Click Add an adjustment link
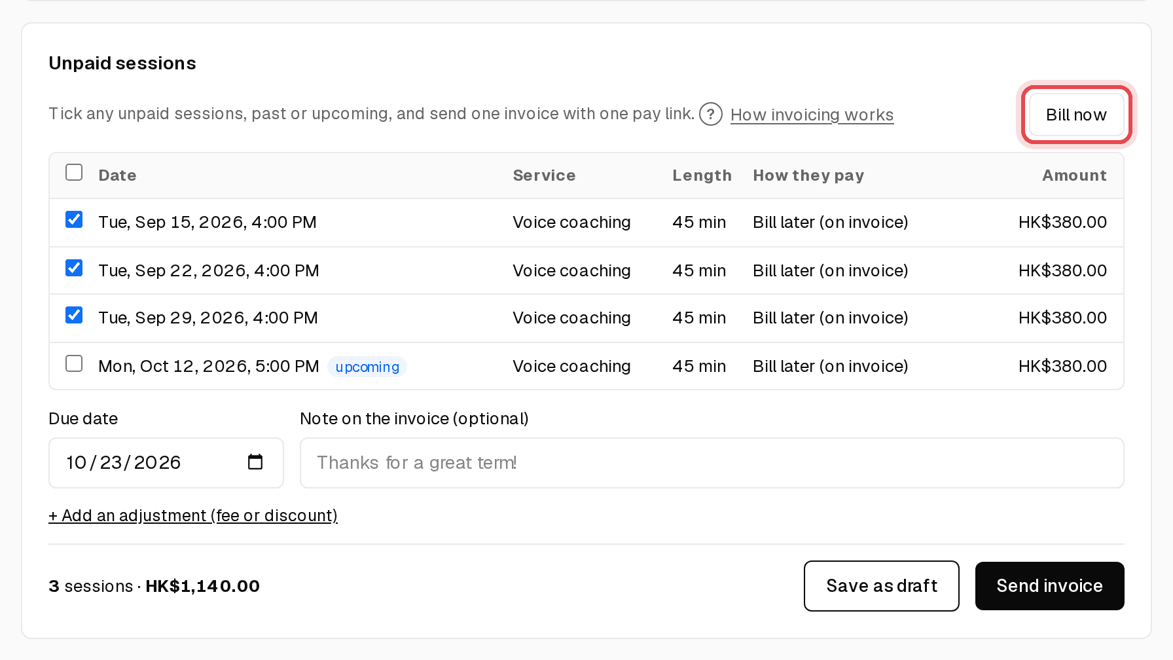Image resolution: width=1173 pixels, height=660 pixels. click(193, 515)
